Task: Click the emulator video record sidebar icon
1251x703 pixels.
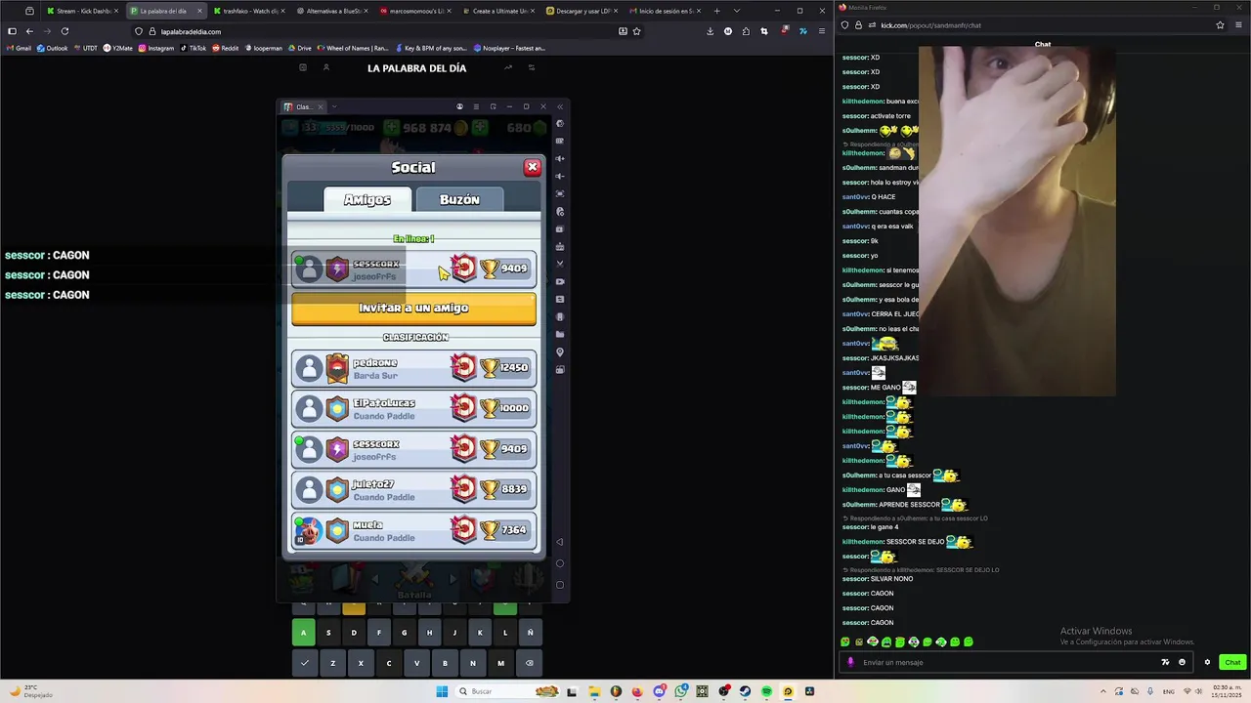Action: coord(560,281)
